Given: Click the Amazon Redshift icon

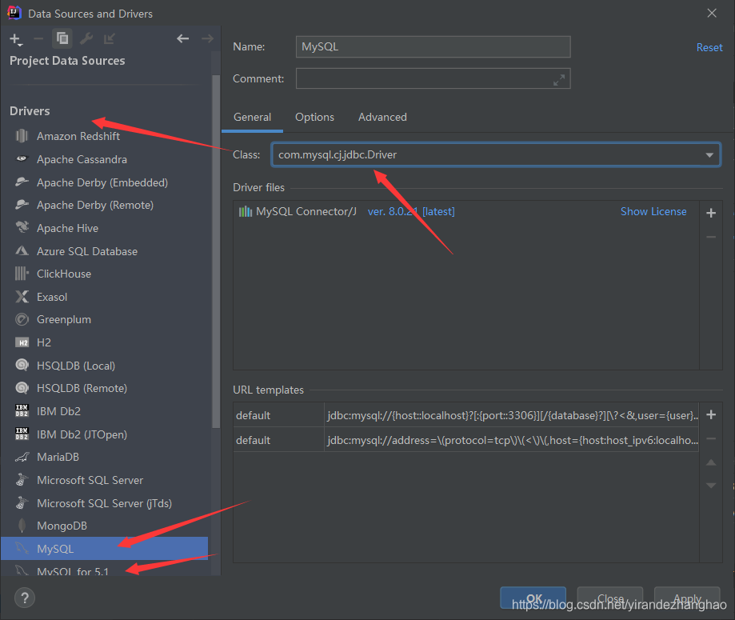Looking at the screenshot, I should tap(22, 136).
